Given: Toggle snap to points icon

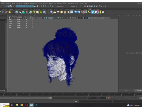Looking at the screenshot, I should (x=46, y=6).
